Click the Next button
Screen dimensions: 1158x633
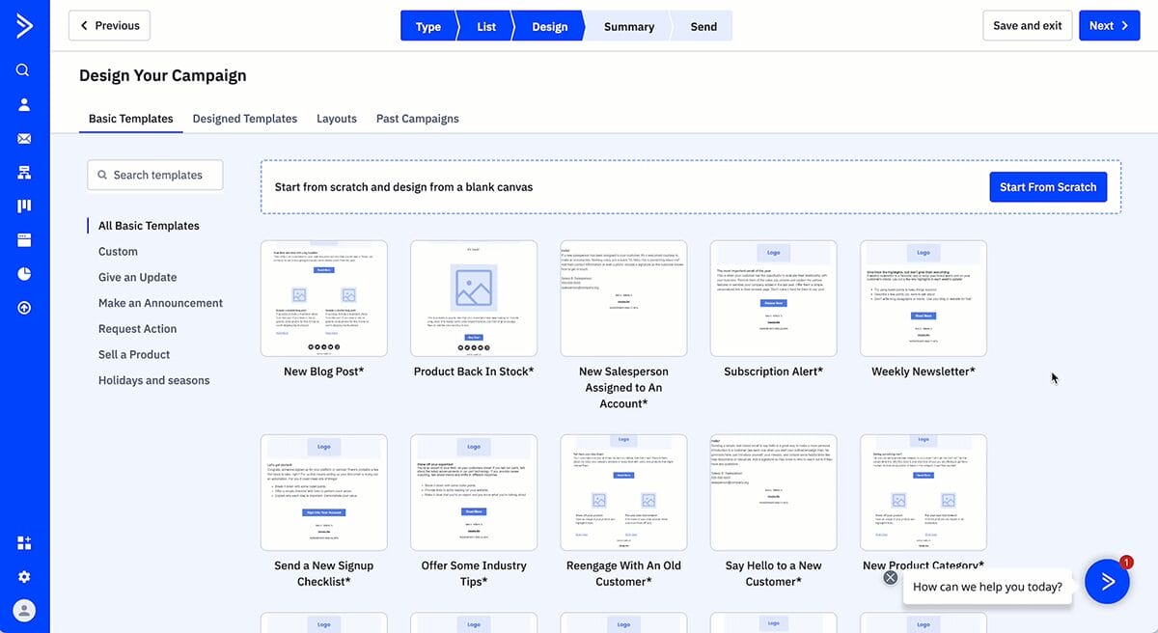pos(1109,26)
